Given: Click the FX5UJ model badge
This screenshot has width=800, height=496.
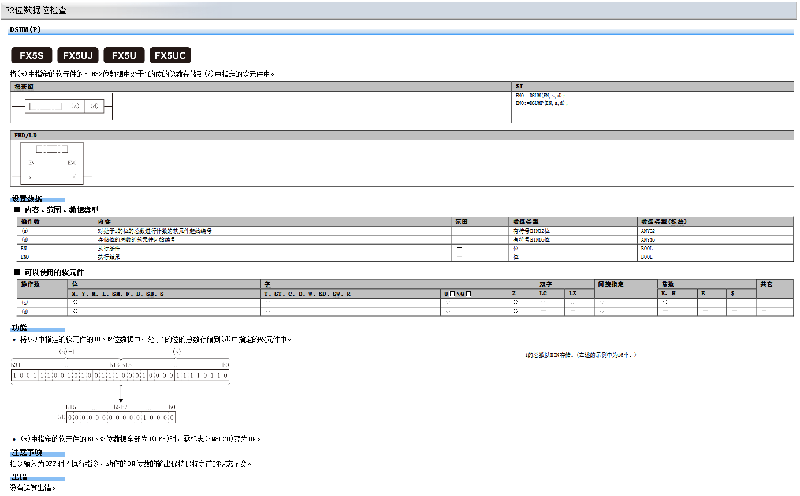Looking at the screenshot, I should (77, 55).
